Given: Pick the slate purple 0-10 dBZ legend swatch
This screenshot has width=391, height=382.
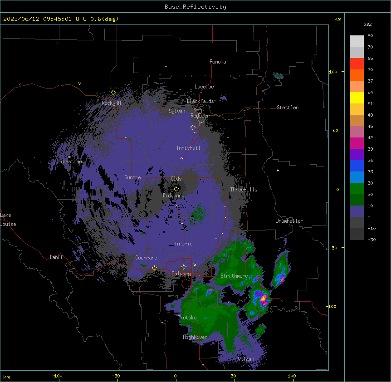Looking at the screenshot, I should [357, 211].
